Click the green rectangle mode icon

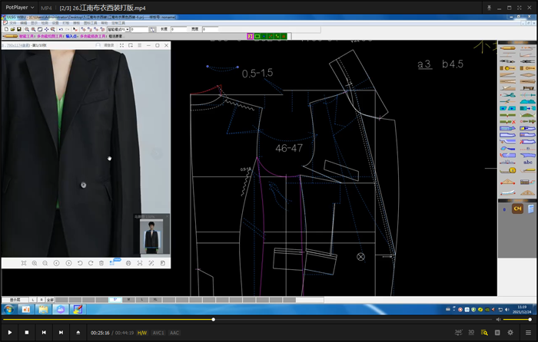(257, 36)
